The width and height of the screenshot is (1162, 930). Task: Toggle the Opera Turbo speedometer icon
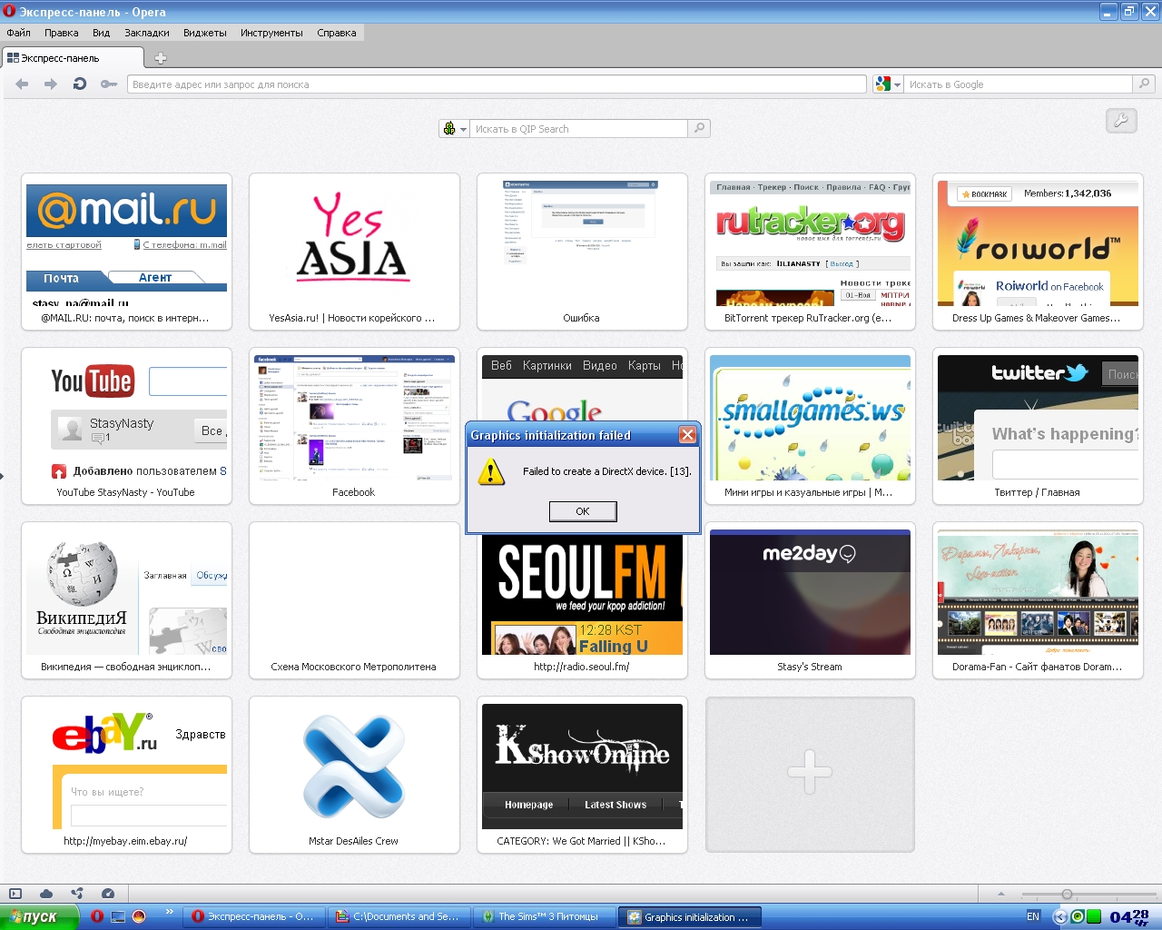(108, 894)
